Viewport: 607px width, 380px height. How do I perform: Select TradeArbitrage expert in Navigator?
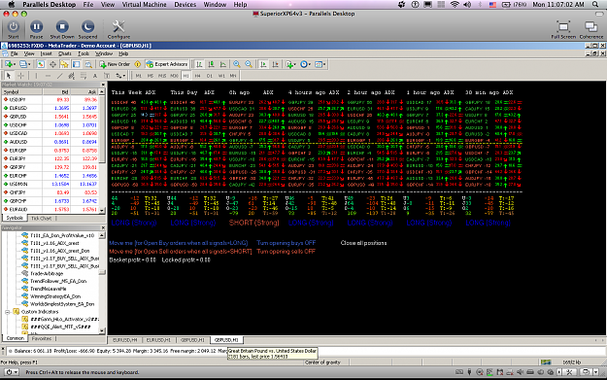pos(47,273)
